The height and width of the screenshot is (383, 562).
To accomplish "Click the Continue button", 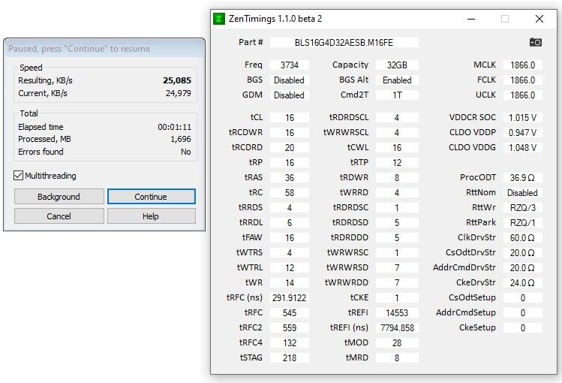I will coord(152,197).
